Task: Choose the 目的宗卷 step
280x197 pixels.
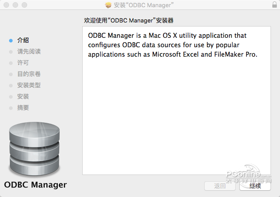Action: tap(29, 74)
